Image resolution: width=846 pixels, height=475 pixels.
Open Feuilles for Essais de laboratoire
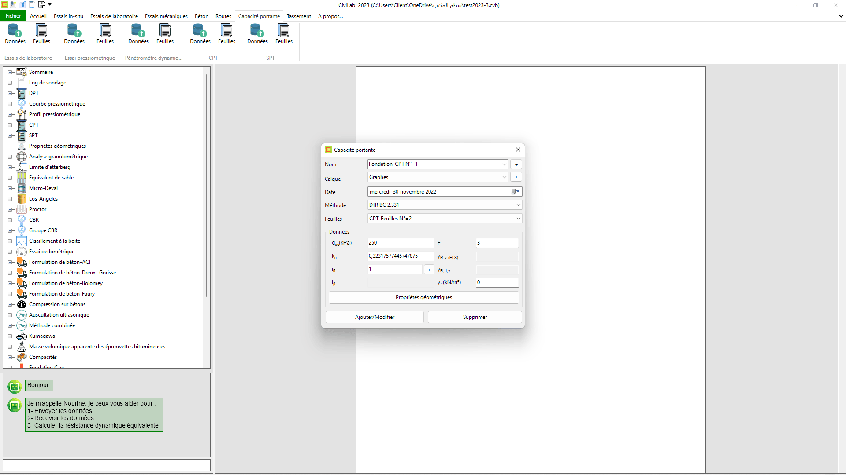[x=41, y=34]
